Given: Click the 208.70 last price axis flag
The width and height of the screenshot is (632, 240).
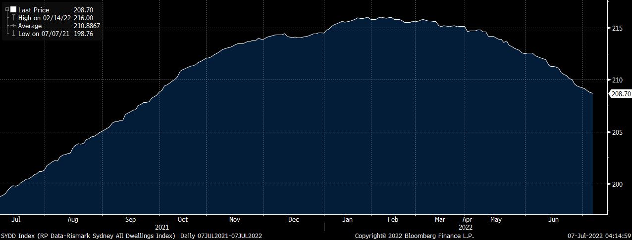Looking at the screenshot, I should (620, 94).
